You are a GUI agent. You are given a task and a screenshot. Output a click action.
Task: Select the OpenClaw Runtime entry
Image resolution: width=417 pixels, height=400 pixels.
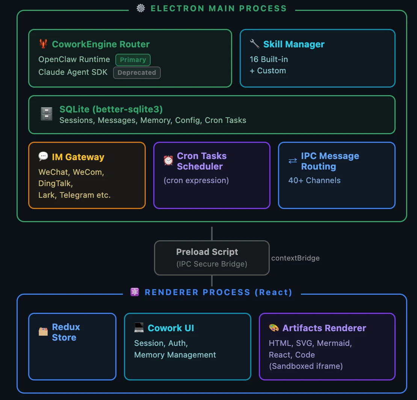[74, 59]
